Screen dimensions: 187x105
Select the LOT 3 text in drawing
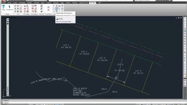click(x=102, y=58)
